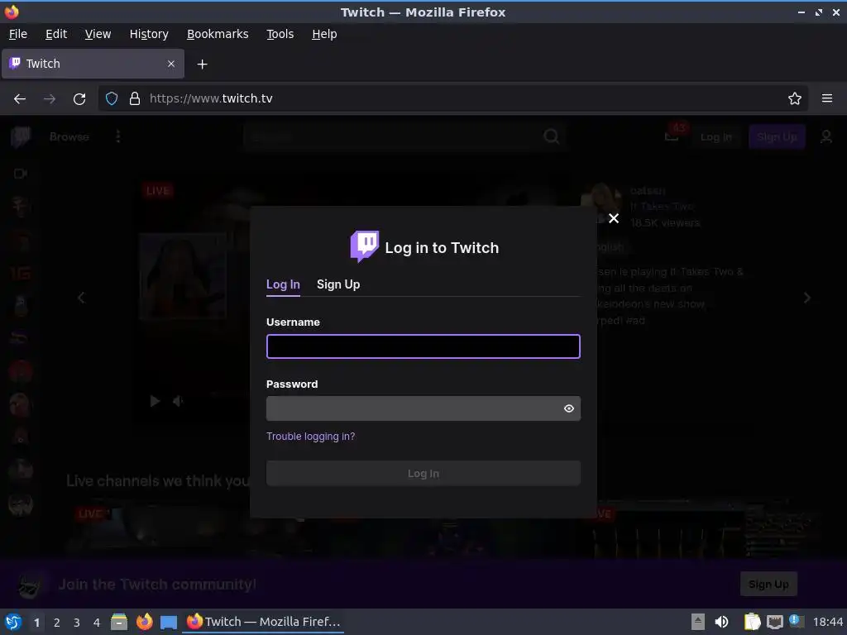Click the Sign Up button in Twitch header

[x=776, y=137]
